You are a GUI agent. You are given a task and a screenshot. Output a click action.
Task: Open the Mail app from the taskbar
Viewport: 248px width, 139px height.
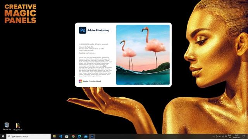click(86, 136)
